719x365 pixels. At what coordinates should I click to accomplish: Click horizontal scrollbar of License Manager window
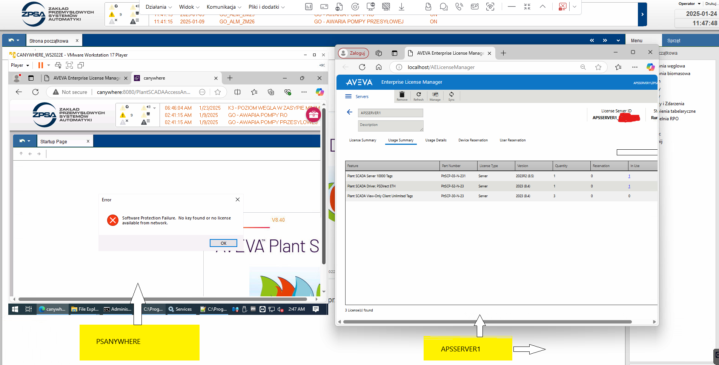(487, 322)
